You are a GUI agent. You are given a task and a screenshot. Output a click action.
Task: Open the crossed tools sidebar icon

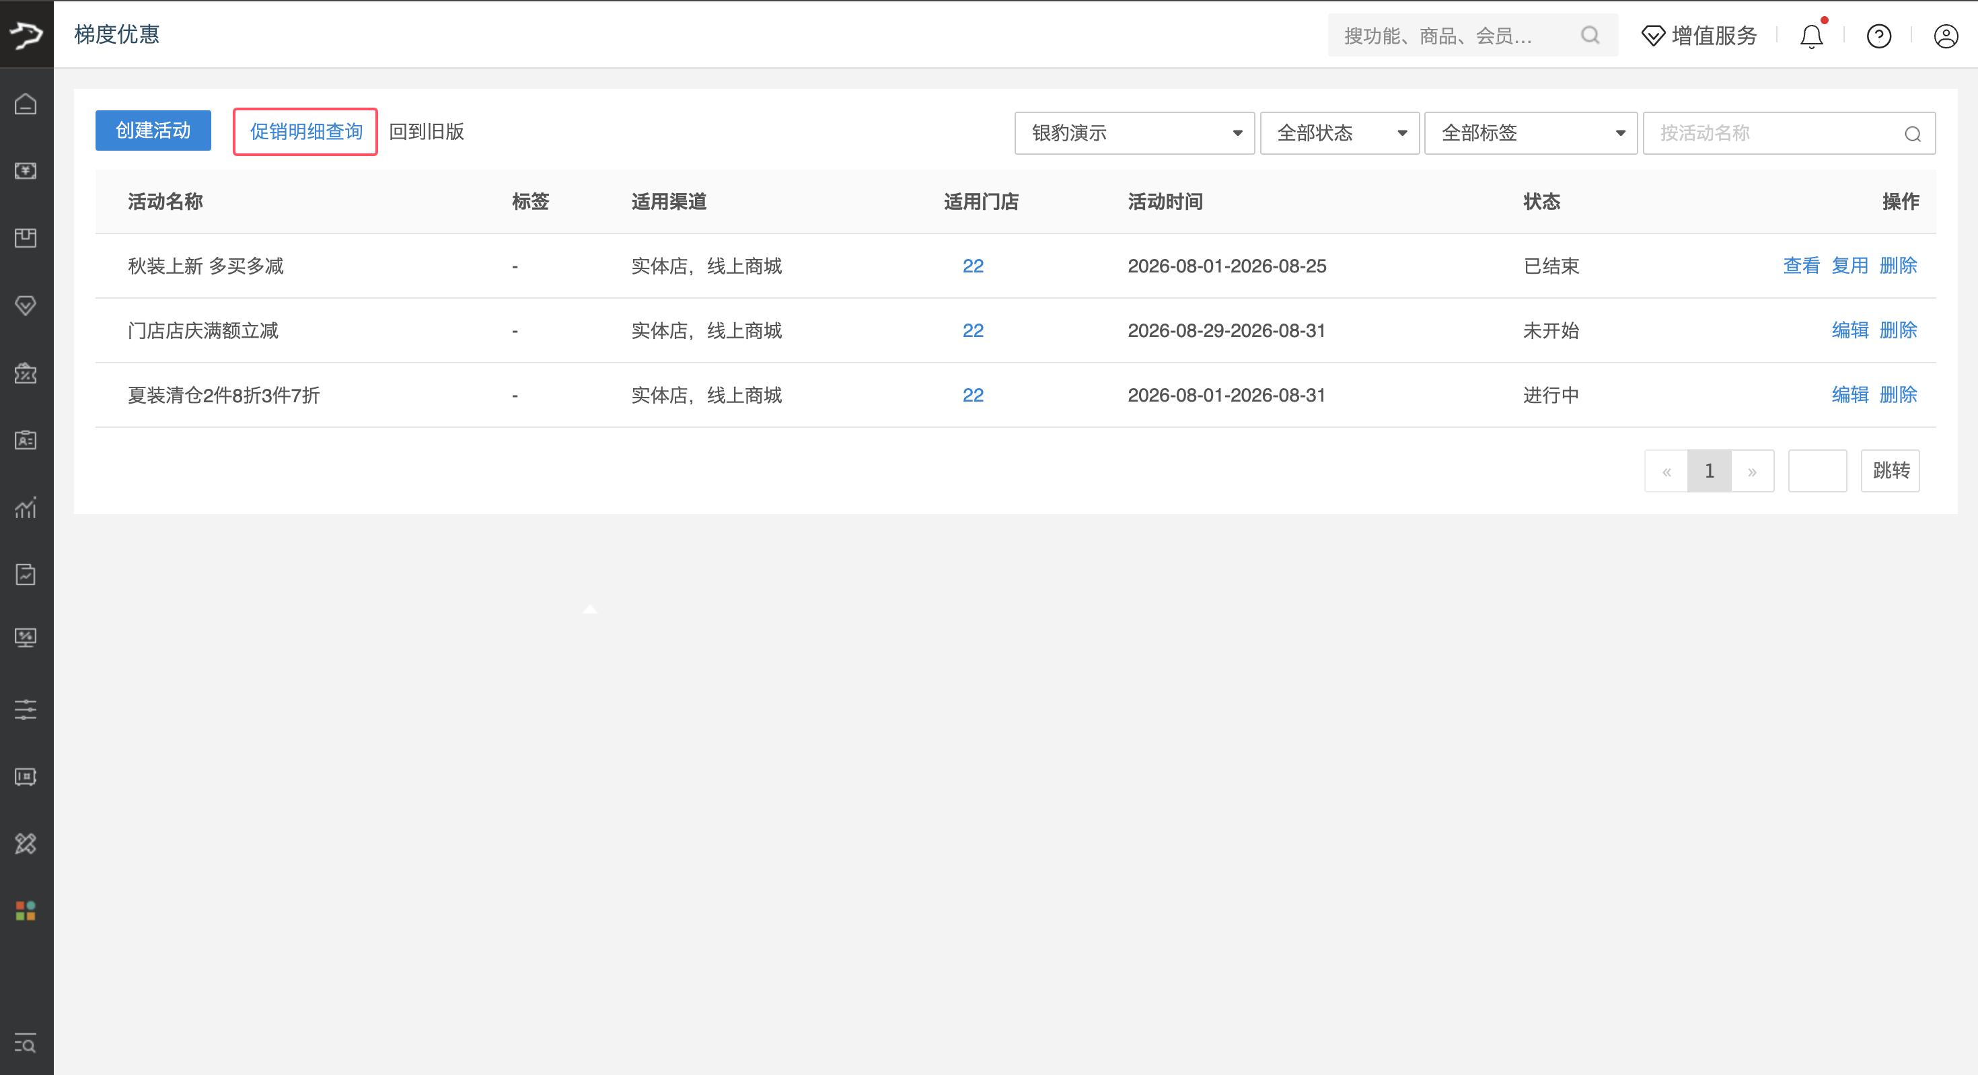tap(26, 844)
